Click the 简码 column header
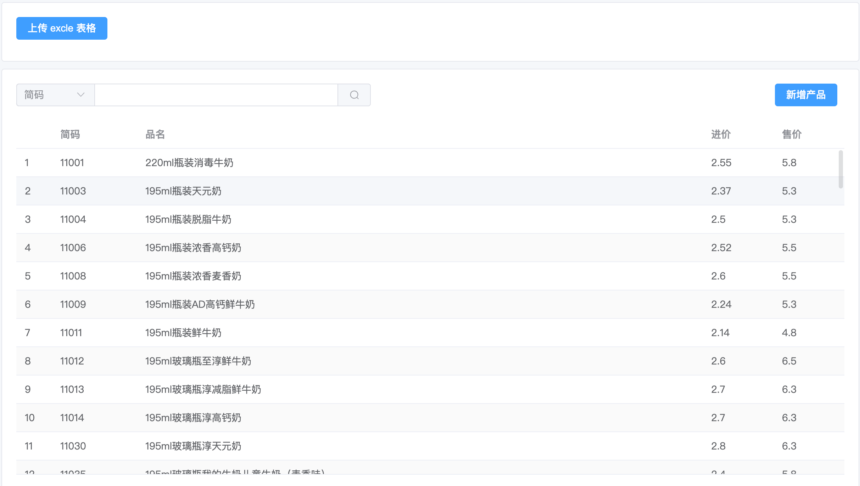860x486 pixels. [70, 134]
